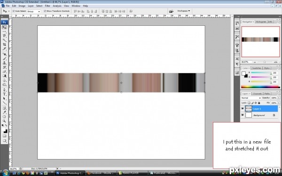Screen dimensions: 282x176
Task: Toggle Show Transform Controls checkbox
Action: [45, 11]
